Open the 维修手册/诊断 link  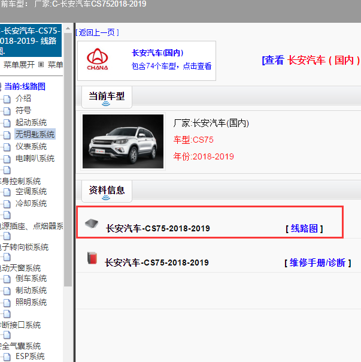pos(317,263)
